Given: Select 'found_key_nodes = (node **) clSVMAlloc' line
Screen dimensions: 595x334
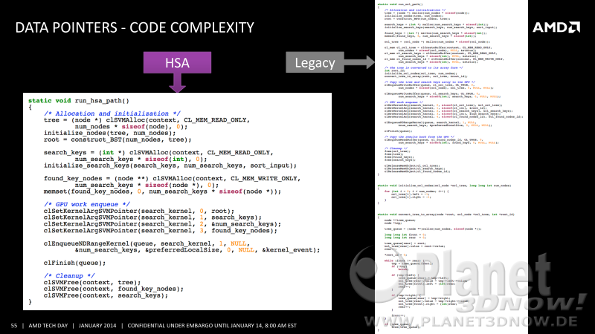Looking at the screenshot, I should (172, 179).
